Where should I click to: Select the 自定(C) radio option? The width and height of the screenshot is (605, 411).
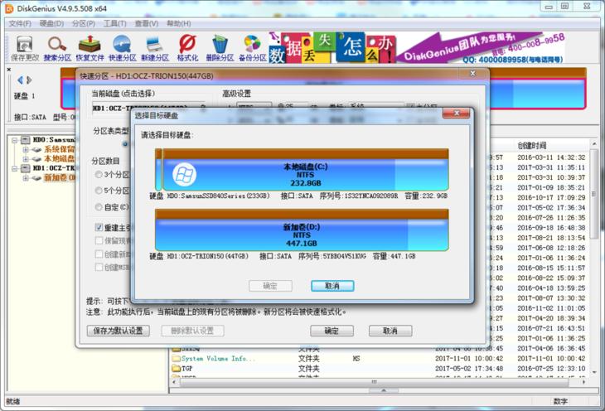point(99,207)
